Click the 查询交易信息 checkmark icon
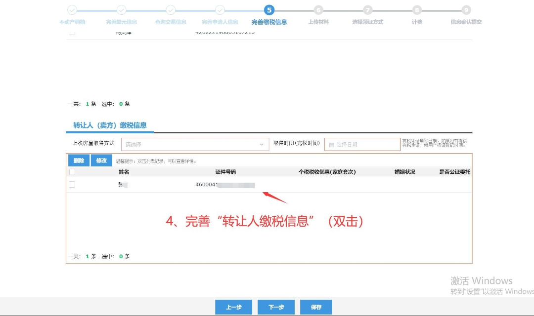Image resolution: width=534 pixels, height=316 pixels. 171,10
